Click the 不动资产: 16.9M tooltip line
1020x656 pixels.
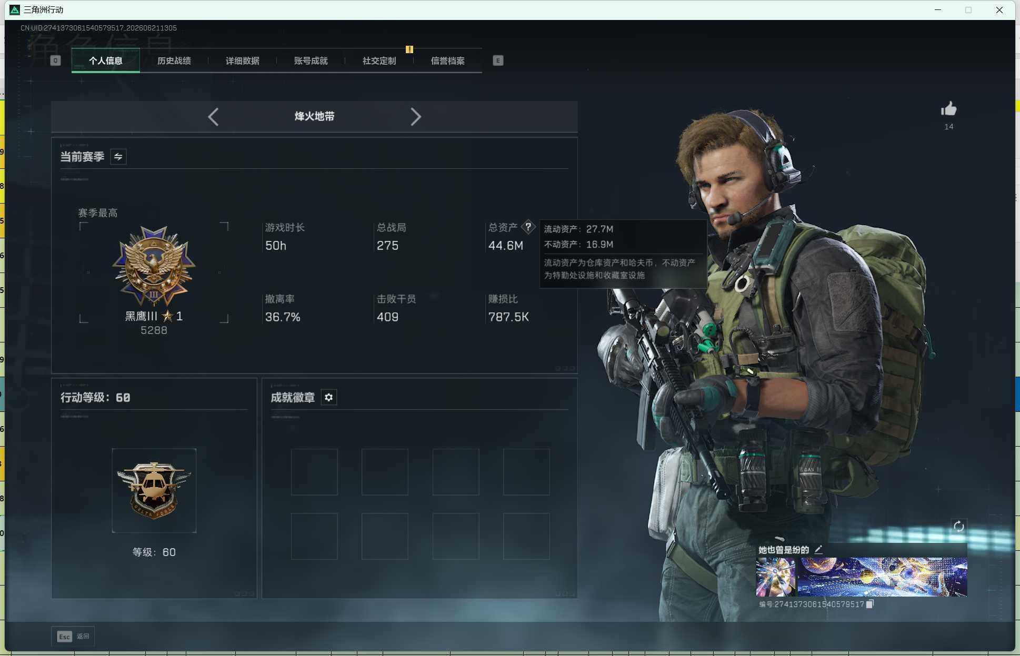pyautogui.click(x=578, y=244)
